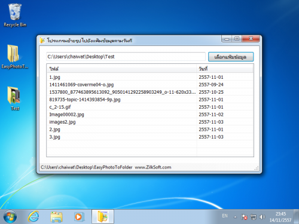
Task: Click the EN language indicator
Action: tap(225, 216)
